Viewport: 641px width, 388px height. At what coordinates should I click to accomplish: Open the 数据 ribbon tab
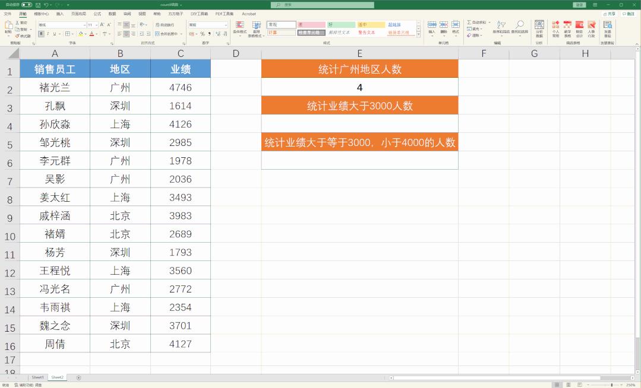(x=112, y=14)
